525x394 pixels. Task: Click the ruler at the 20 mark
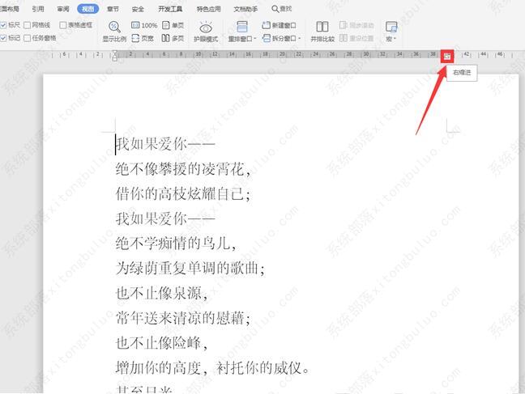(x=282, y=54)
